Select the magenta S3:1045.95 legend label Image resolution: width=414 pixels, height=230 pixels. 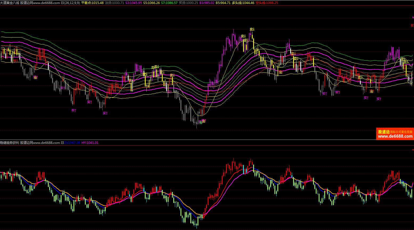pos(133,3)
